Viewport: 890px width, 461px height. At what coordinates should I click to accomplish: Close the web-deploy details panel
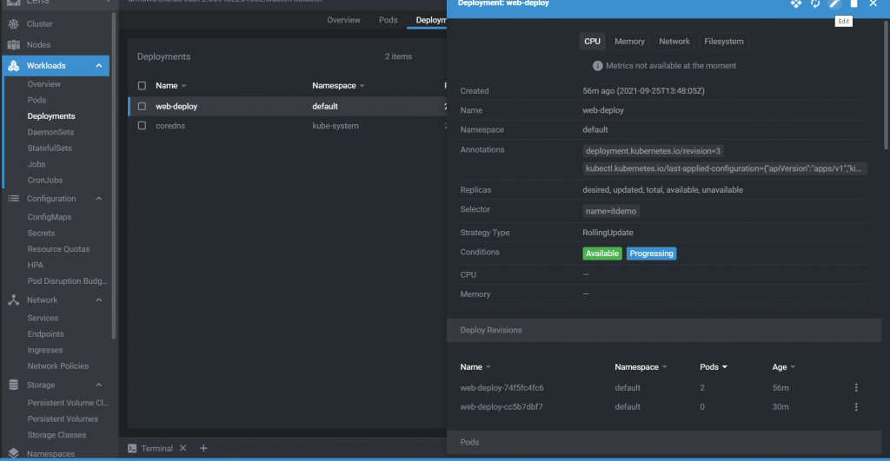pyautogui.click(x=873, y=3)
